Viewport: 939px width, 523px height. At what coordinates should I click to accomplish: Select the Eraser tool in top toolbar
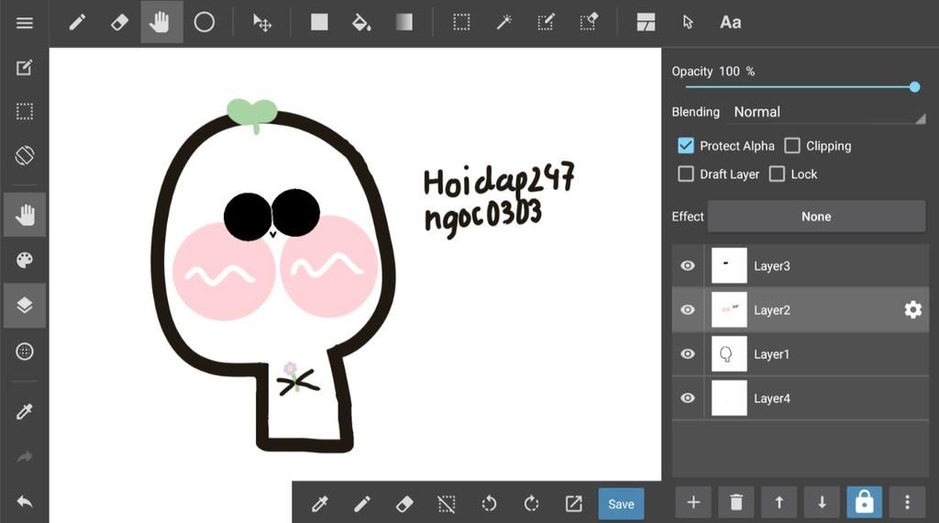[119, 23]
